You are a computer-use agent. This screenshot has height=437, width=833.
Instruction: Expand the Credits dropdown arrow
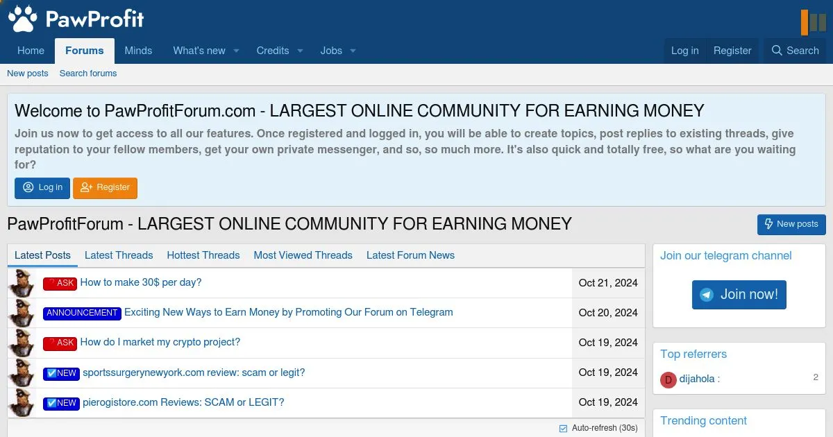300,51
